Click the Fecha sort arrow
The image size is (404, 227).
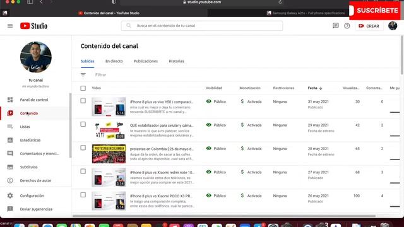point(321,88)
